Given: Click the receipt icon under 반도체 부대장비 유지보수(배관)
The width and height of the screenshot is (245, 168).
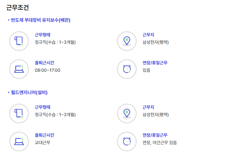Looking at the screenshot, I should (19, 41).
